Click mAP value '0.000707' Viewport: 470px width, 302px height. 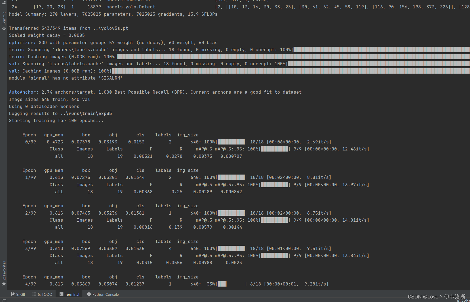pyautogui.click(x=231, y=156)
